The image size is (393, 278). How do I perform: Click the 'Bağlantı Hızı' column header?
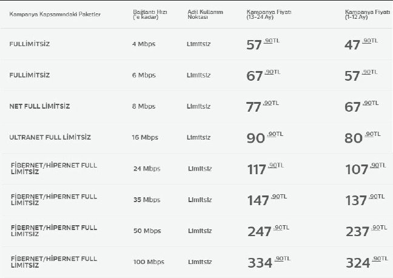tap(149, 15)
